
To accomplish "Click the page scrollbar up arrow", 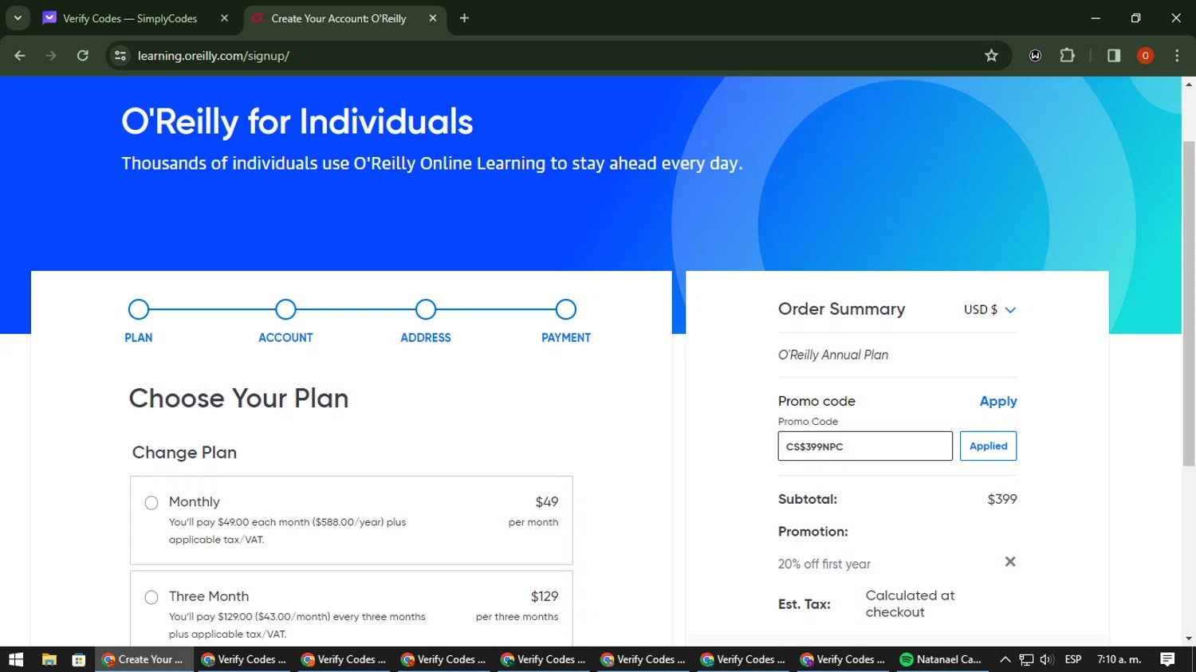I will [1189, 84].
